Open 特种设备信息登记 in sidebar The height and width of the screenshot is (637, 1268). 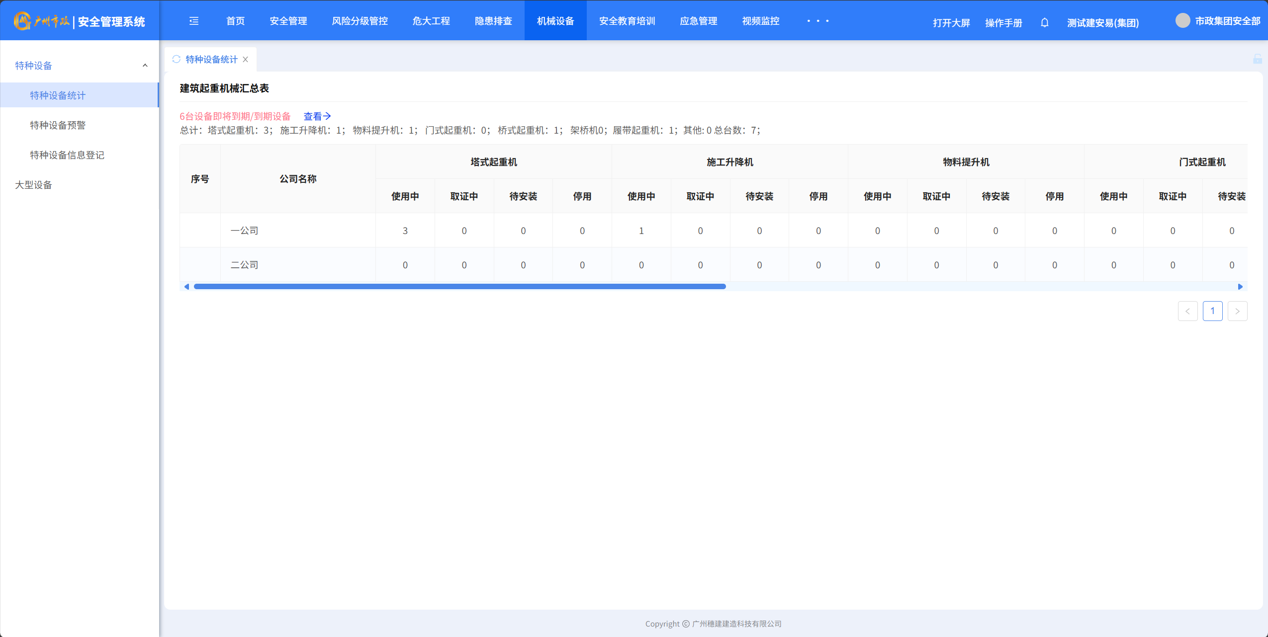pos(67,155)
